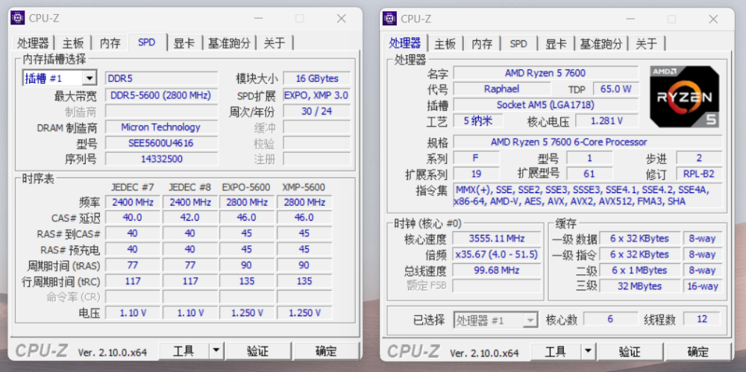The width and height of the screenshot is (746, 372).
Task: Click 确定 button in right window
Action: 698,351
